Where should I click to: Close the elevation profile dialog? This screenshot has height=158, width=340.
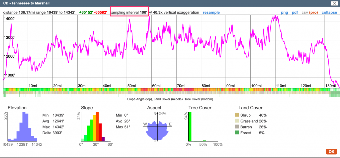(x=333, y=3)
